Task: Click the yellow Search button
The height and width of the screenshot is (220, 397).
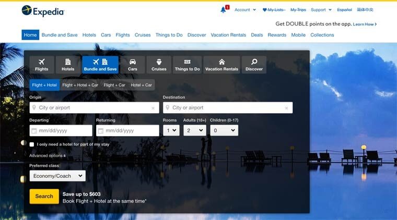Action: coord(44,196)
